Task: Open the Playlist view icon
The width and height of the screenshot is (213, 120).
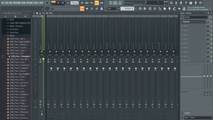Action: [140, 9]
